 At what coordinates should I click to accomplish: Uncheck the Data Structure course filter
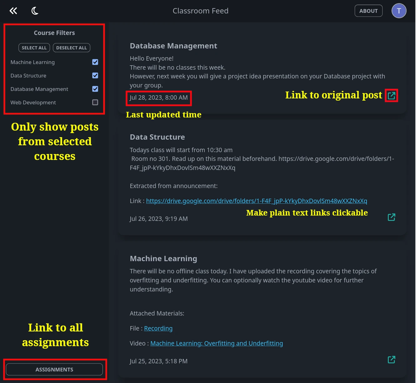[x=95, y=76]
